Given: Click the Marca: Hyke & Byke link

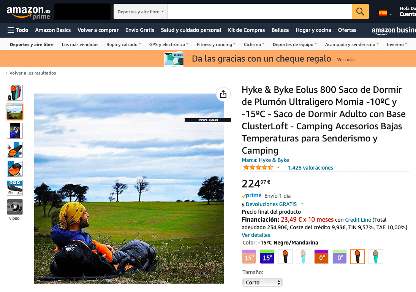Looking at the screenshot, I should click(x=265, y=160).
